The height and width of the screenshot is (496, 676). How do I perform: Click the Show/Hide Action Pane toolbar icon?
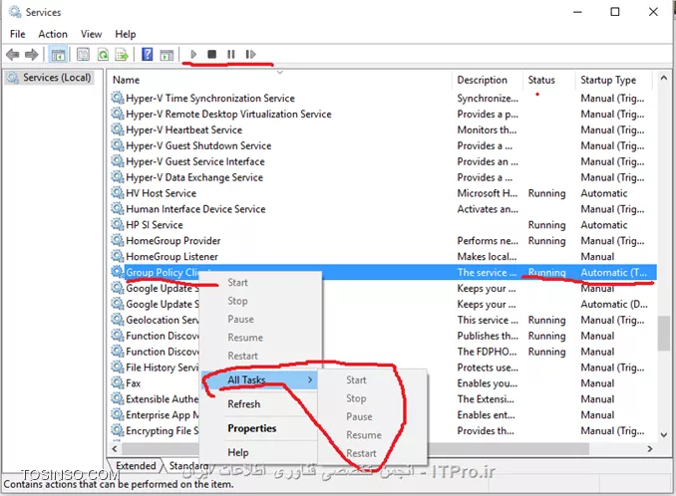tap(167, 55)
